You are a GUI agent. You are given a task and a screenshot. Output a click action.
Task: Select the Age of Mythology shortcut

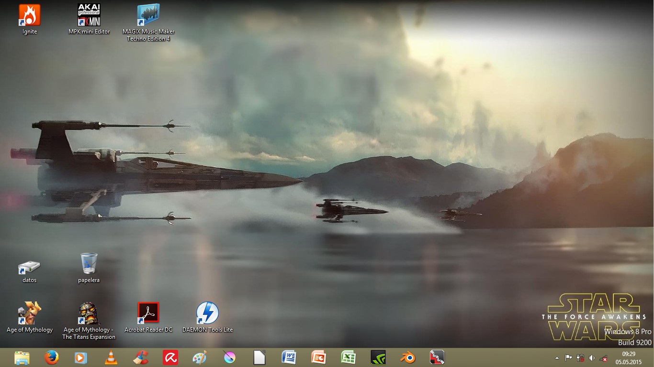point(29,313)
